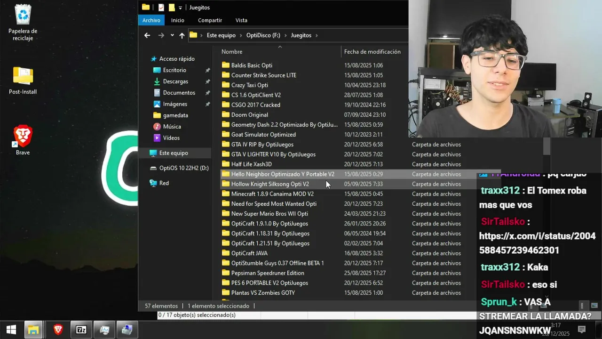Viewport: 602px width, 339px height.
Task: Click folder icon of PES 6 PORTABLE V2
Action: coord(225,283)
